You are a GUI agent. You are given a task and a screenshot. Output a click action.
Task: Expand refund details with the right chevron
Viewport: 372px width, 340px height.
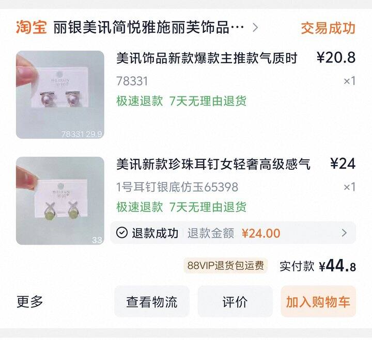pyautogui.click(x=344, y=233)
